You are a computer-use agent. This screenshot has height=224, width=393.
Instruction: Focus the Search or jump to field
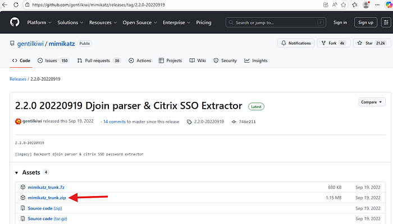tap(276, 22)
